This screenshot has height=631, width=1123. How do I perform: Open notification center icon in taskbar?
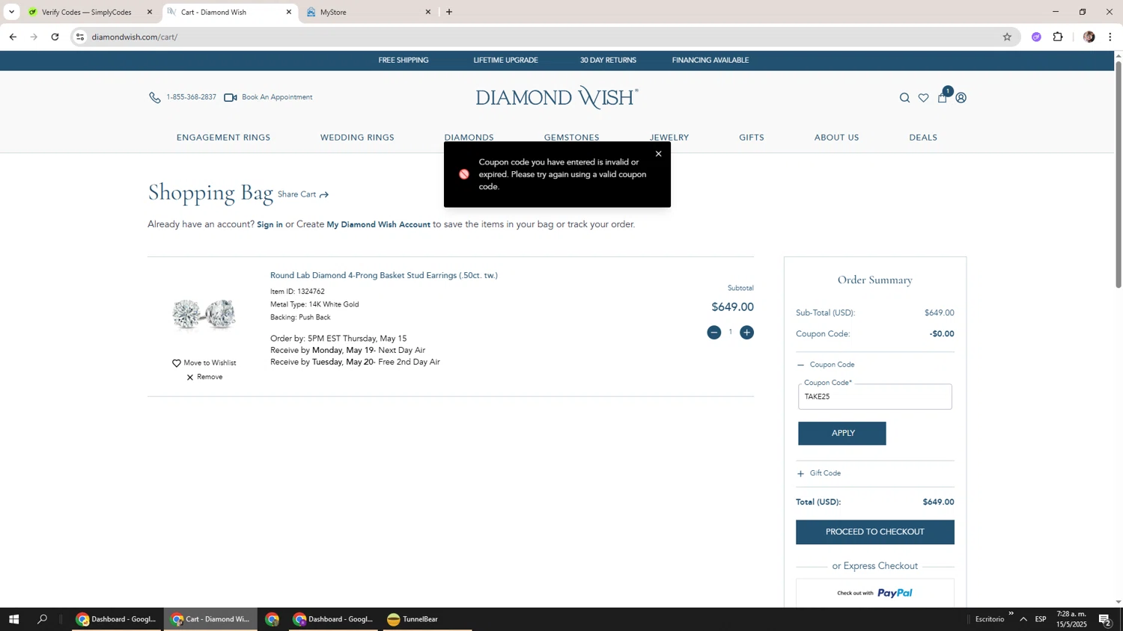(1105, 620)
